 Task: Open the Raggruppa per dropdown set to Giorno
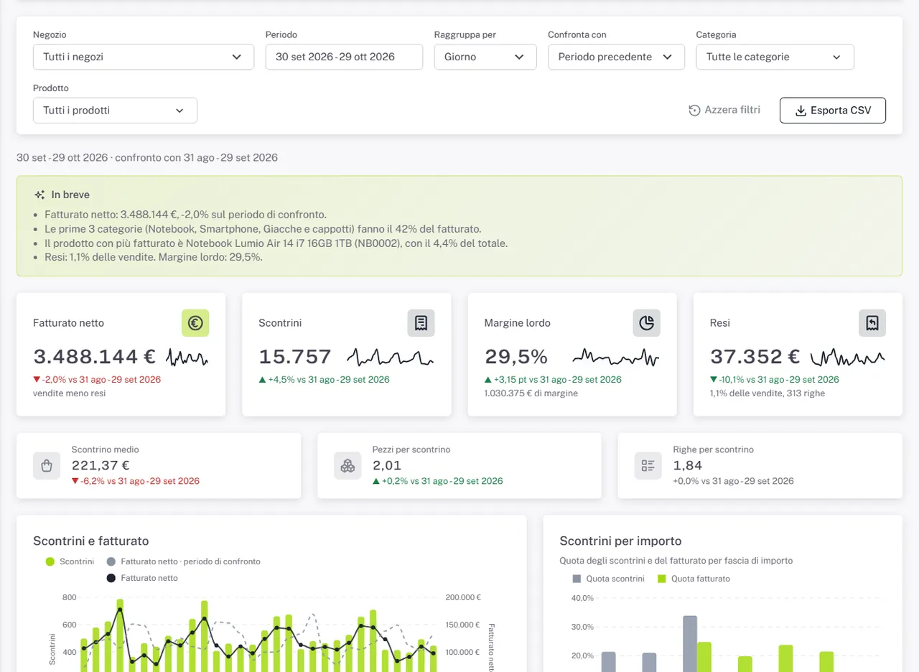click(485, 57)
